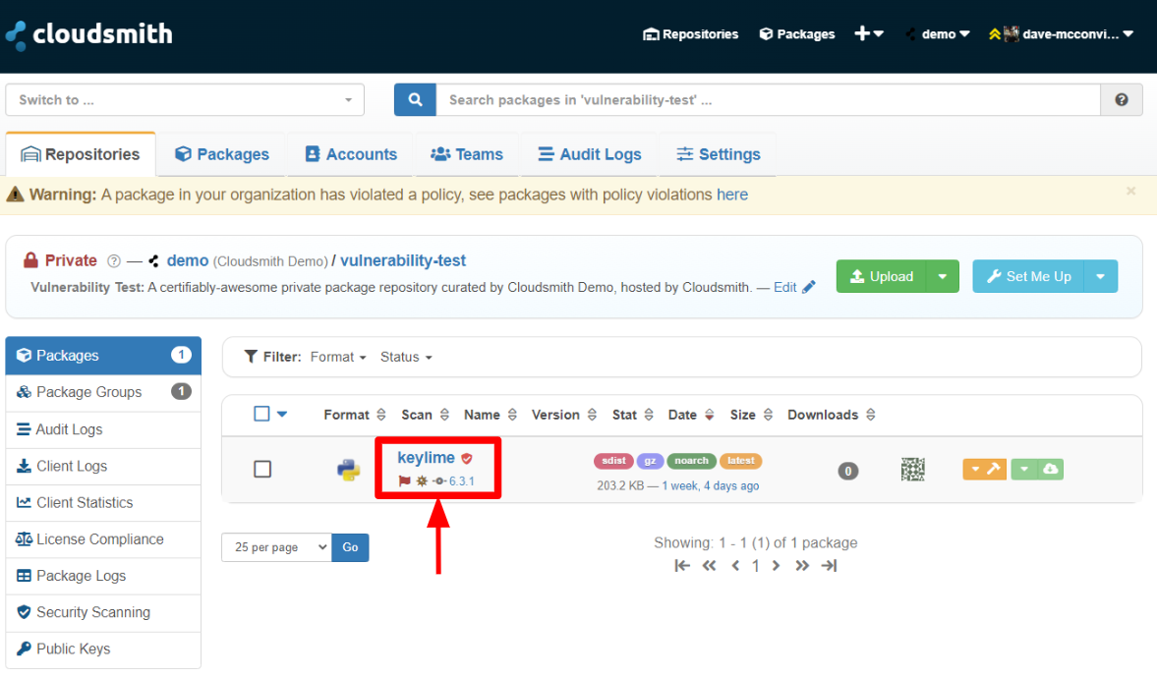Tick the keylime package checkbox

point(261,470)
